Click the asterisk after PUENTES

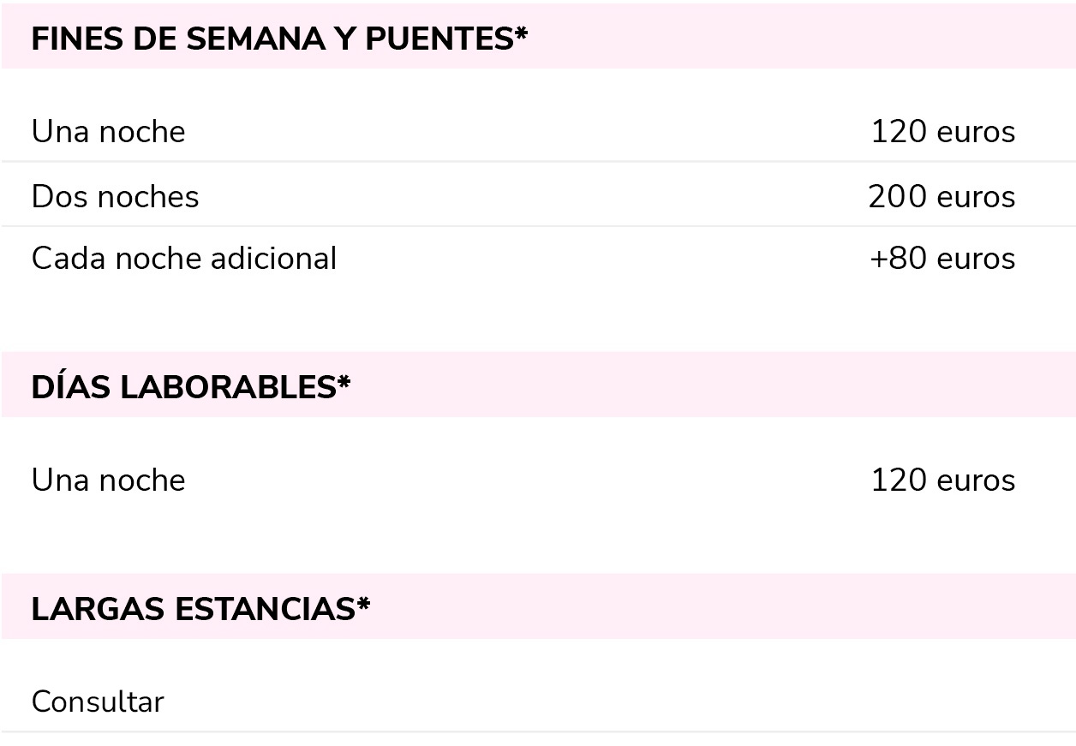[x=521, y=36]
